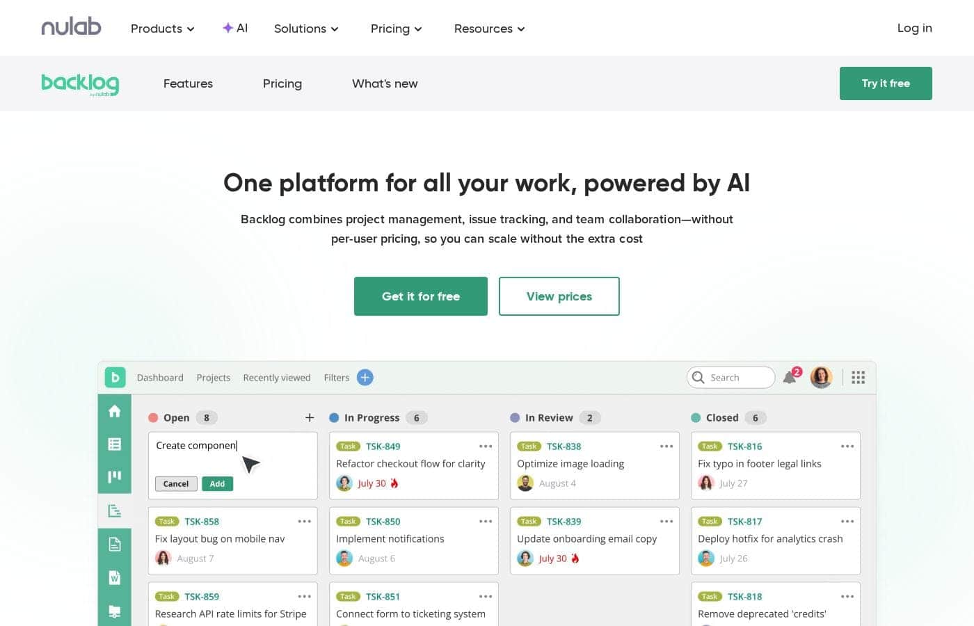Viewport: 974px width, 626px height.
Task: Open the more menu on TSK-838
Action: click(x=666, y=447)
